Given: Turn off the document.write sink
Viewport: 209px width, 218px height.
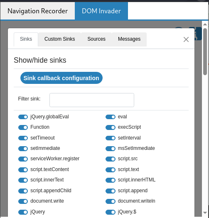Looking at the screenshot, I should point(23,201).
